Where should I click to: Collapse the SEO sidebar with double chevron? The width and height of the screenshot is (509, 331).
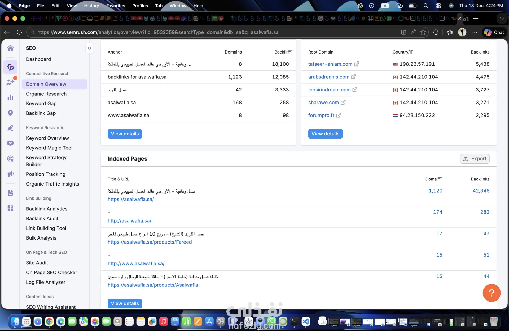click(90, 48)
